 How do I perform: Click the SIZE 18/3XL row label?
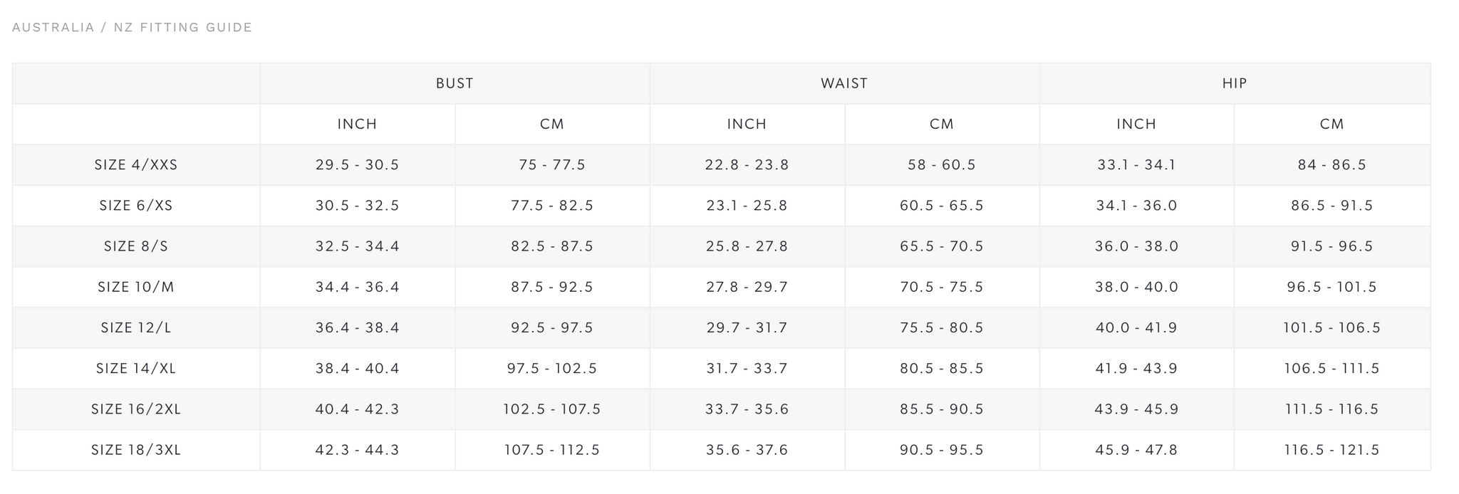136,450
